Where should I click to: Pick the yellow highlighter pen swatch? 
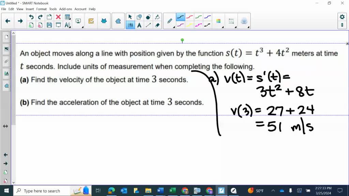pos(189,25)
